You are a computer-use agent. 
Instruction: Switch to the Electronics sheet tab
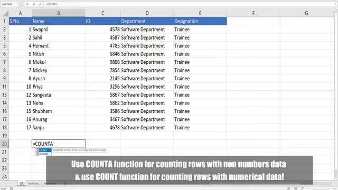[33, 183]
